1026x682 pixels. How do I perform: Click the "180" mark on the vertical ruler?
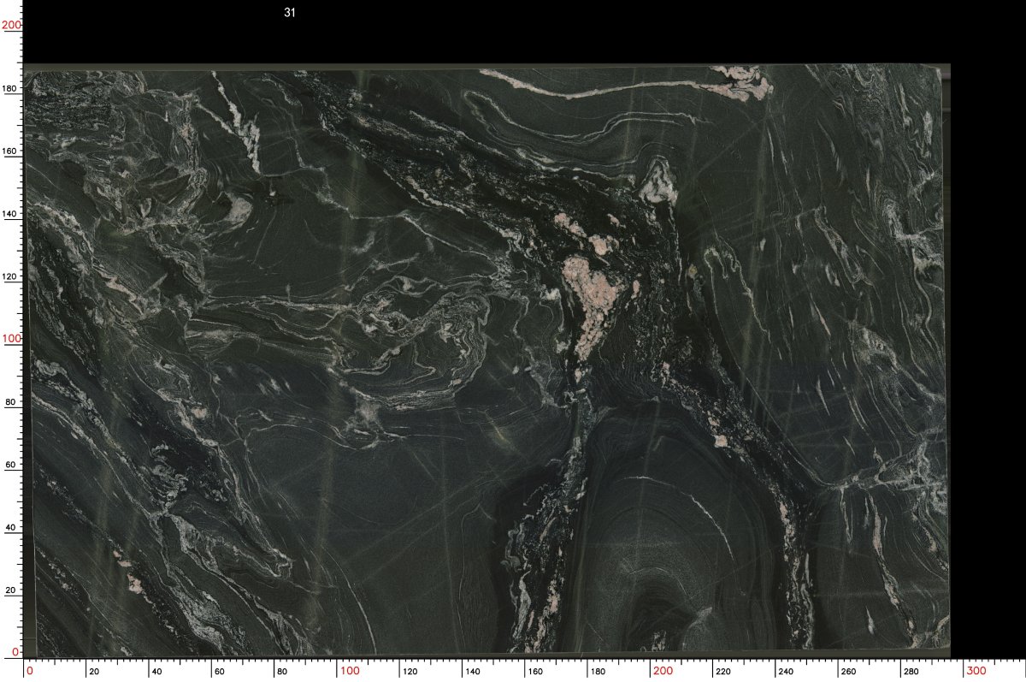tap(11, 88)
